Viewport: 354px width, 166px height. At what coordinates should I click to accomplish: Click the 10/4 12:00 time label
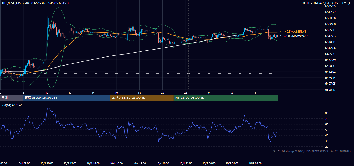click(x=70, y=164)
